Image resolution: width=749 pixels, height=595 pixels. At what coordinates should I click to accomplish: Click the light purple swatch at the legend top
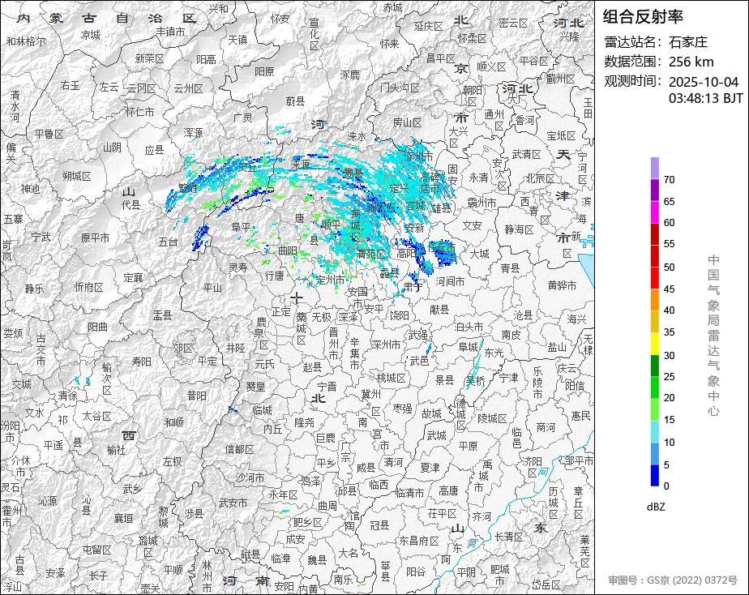654,168
